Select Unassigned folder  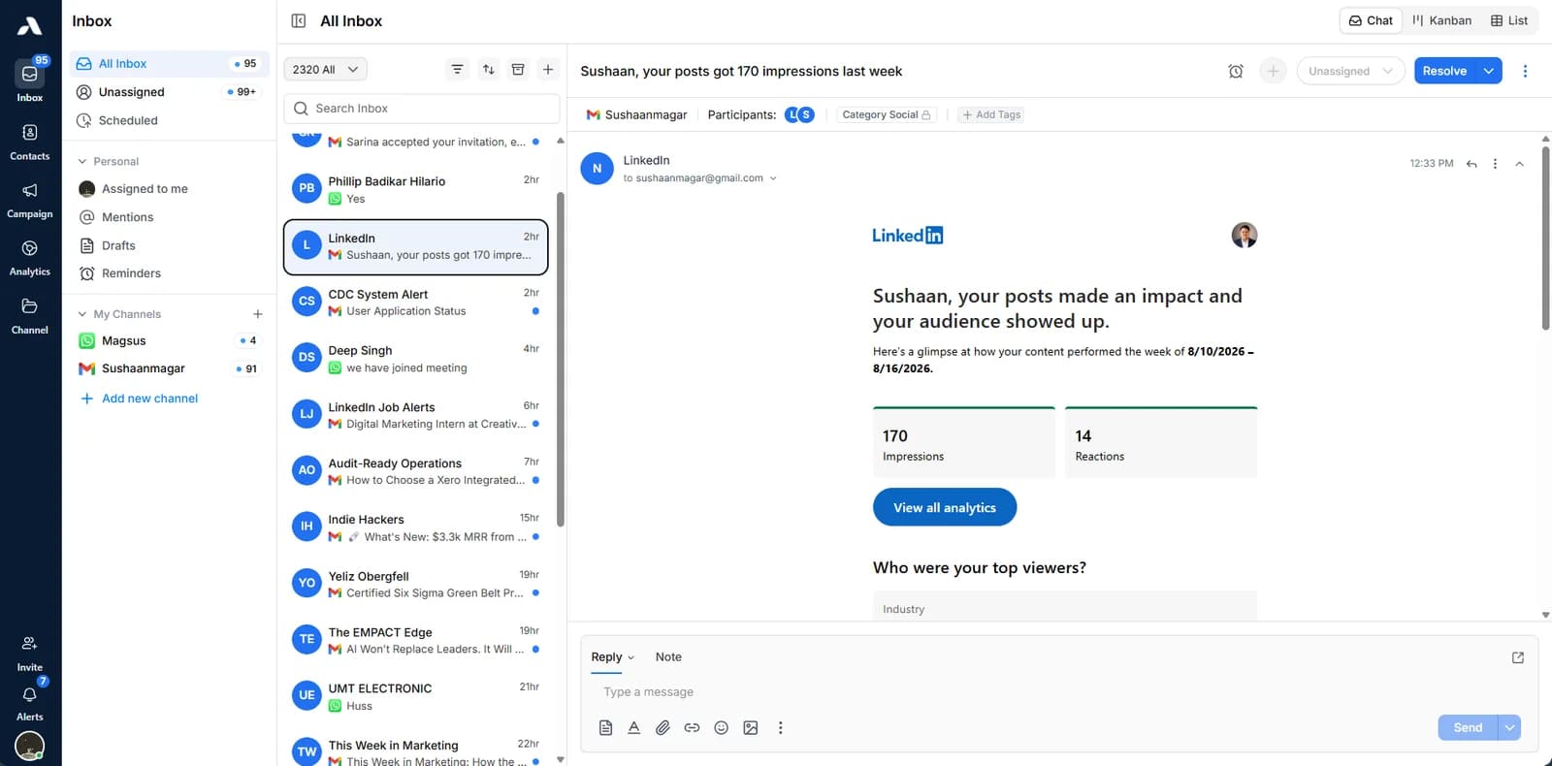[x=168, y=92]
